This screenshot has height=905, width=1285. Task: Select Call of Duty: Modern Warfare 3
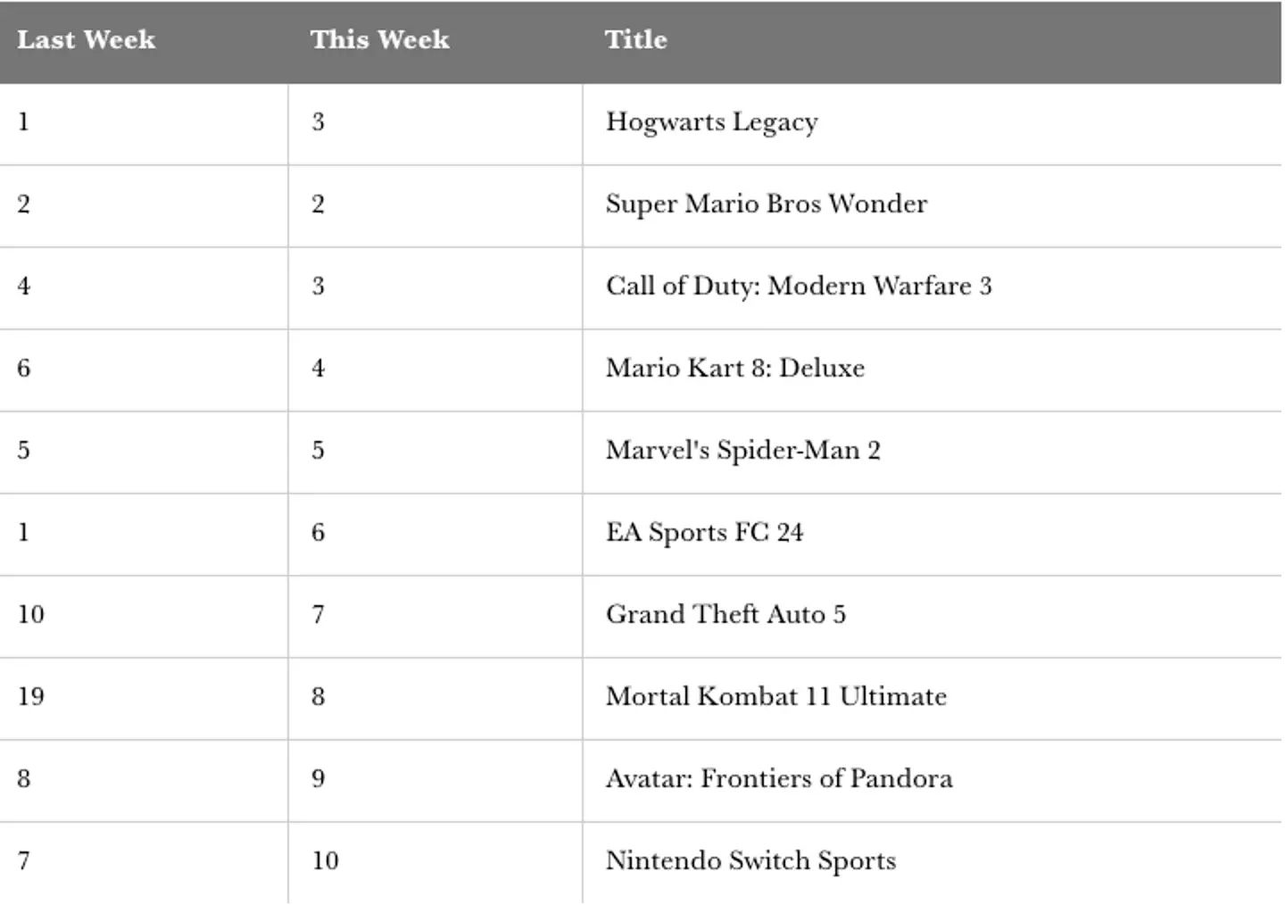point(798,286)
